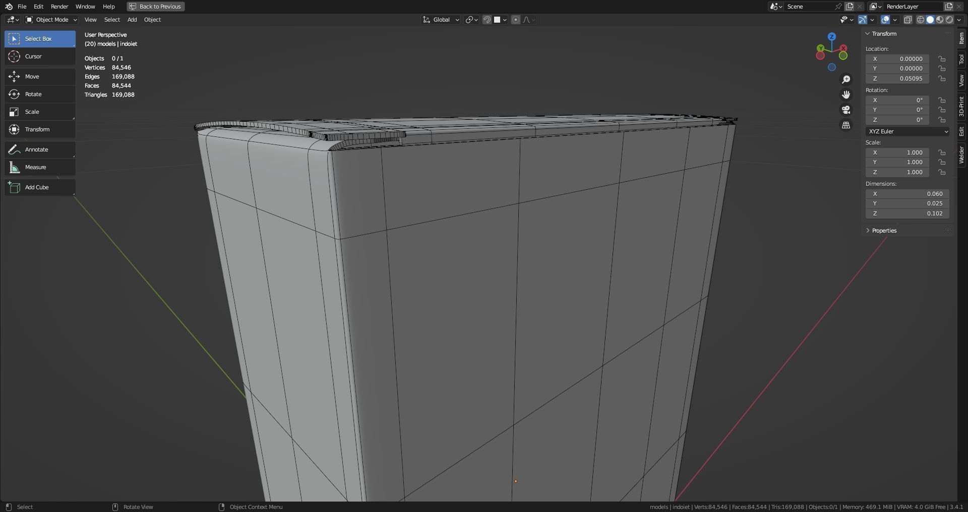968x512 pixels.
Task: Switch perspective/orthographic with the grid icon
Action: tap(846, 125)
